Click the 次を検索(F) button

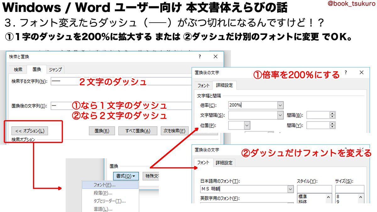[x=175, y=131]
